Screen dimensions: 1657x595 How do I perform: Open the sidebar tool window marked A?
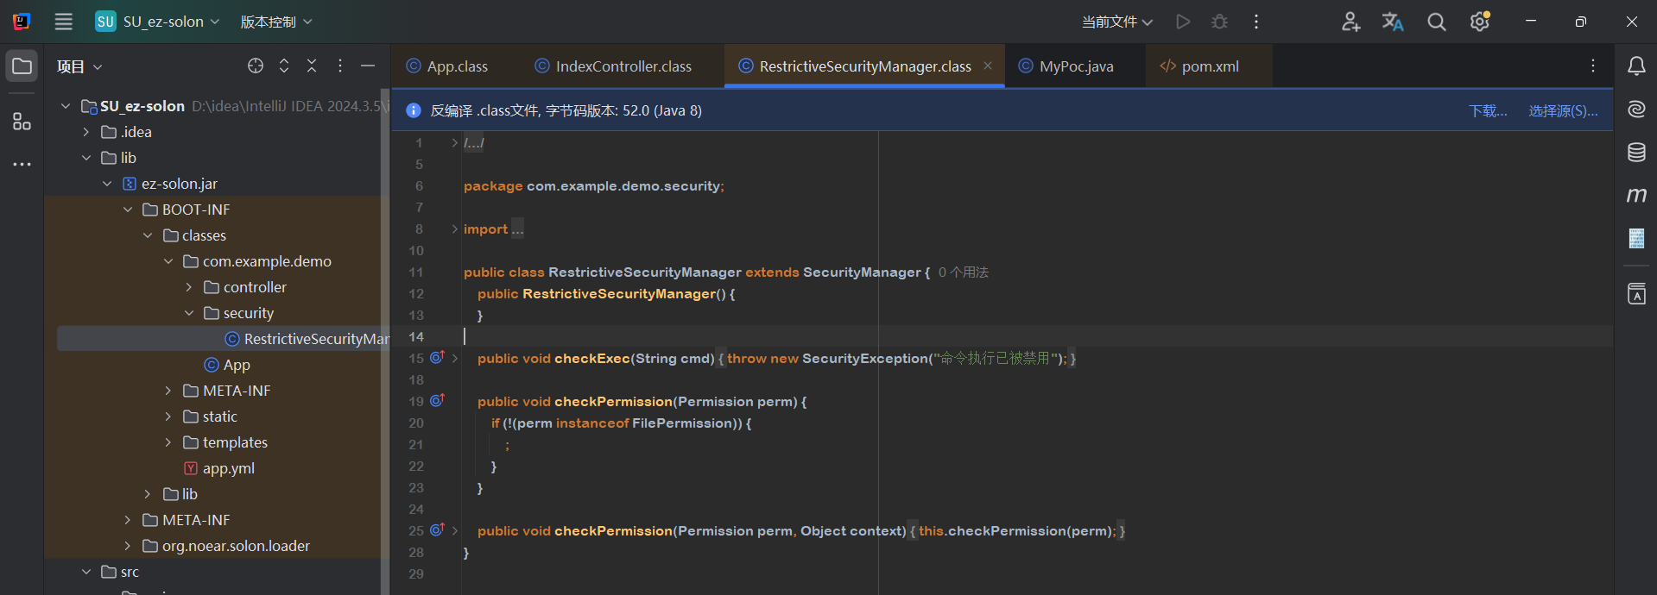click(x=1636, y=294)
